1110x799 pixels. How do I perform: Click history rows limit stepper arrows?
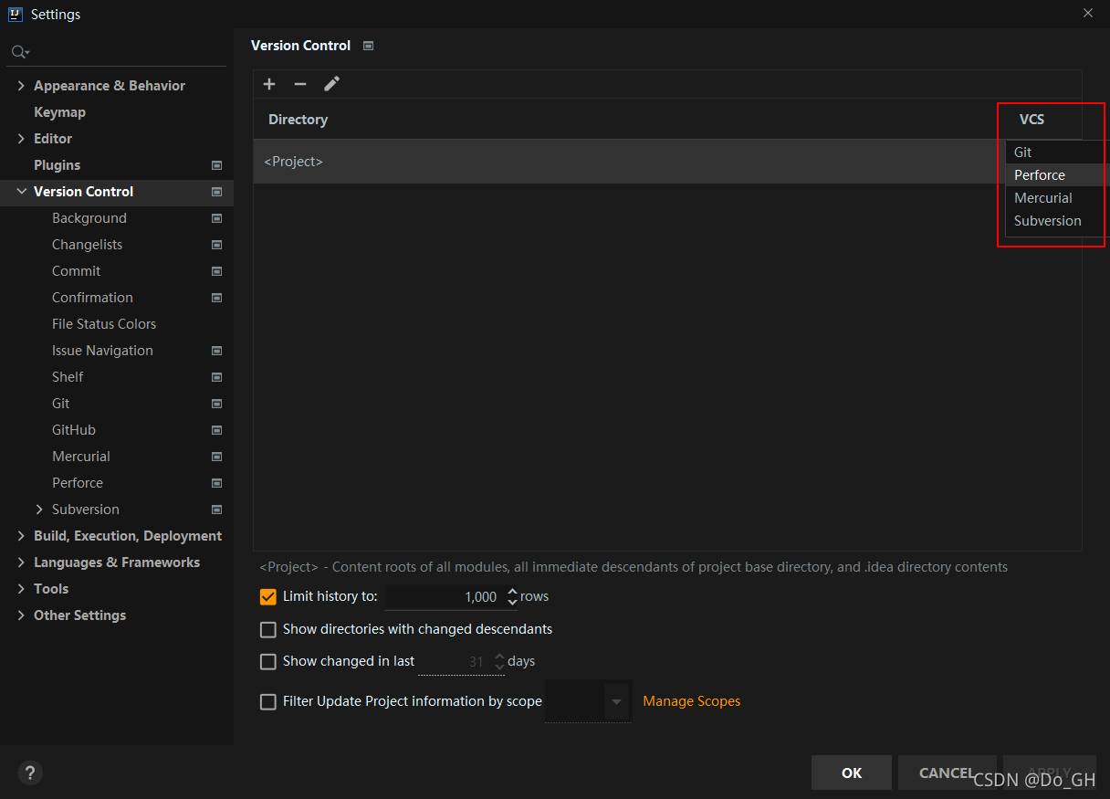tap(512, 597)
